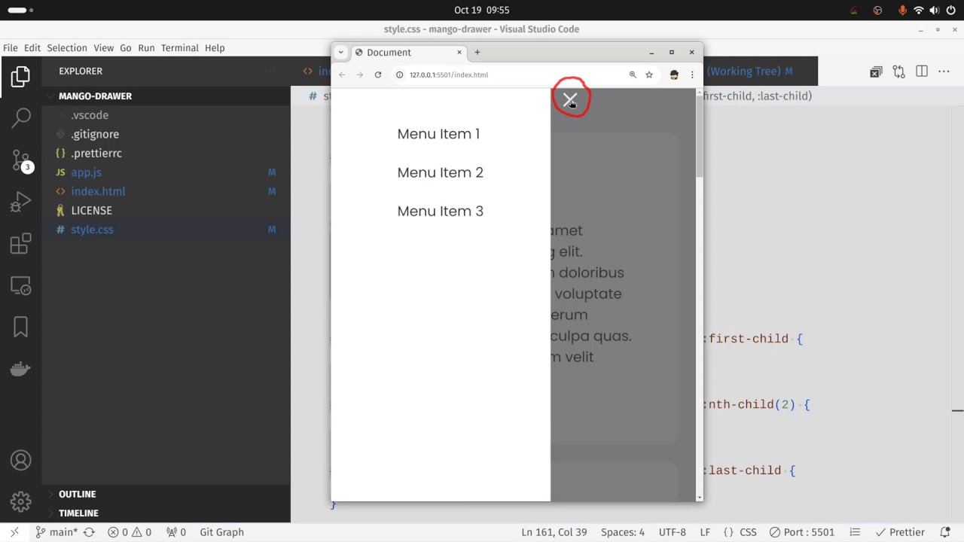The height and width of the screenshot is (542, 964).
Task: Open the Selection menu
Action: tap(67, 47)
